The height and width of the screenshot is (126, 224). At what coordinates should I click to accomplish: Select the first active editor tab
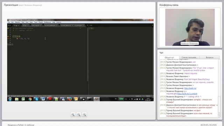coord(16,26)
